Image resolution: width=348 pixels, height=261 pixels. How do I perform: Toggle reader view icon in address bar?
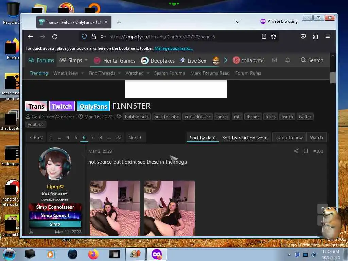pyautogui.click(x=264, y=36)
